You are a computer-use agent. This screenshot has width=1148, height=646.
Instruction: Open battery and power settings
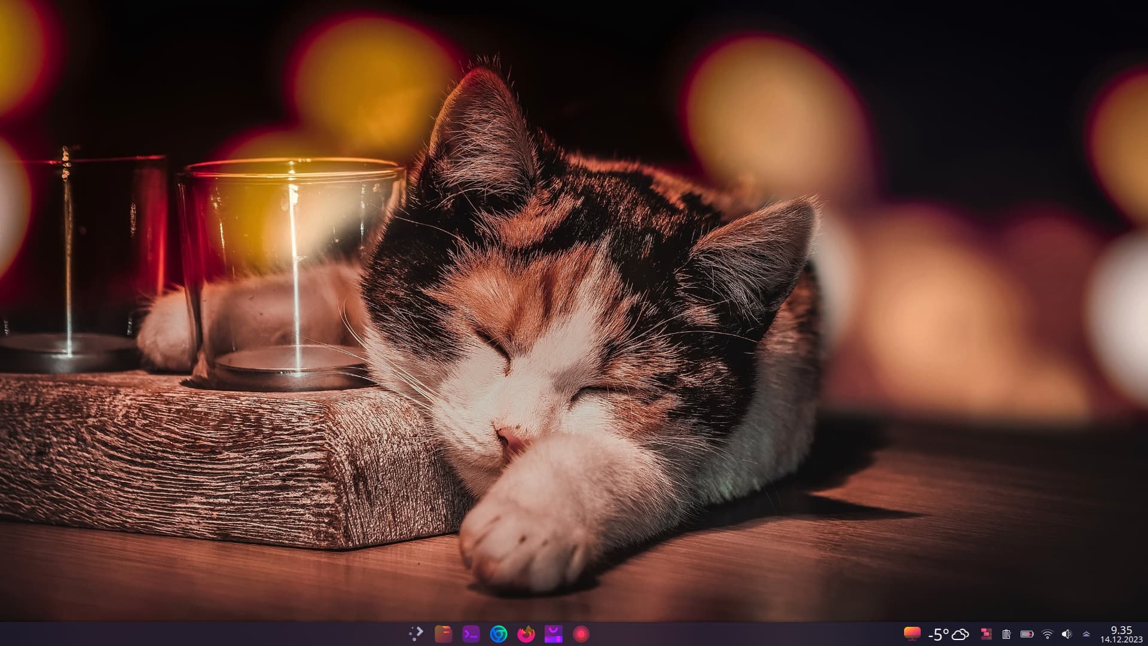coord(1027,634)
